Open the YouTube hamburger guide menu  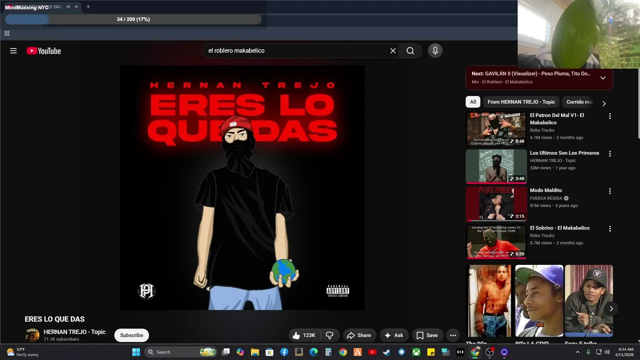(x=13, y=50)
